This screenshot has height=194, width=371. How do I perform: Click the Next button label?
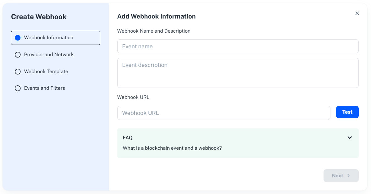tap(337, 176)
